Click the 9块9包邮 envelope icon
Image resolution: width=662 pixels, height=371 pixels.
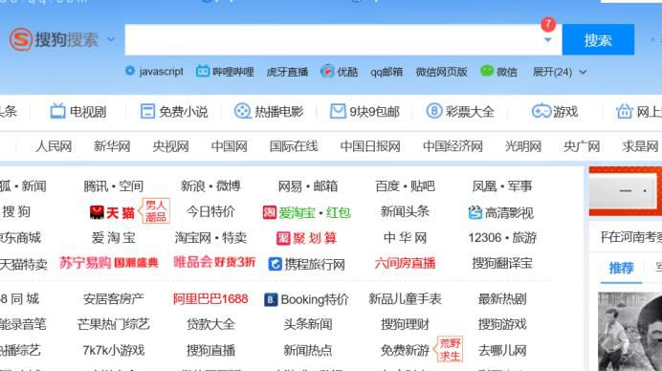pyautogui.click(x=338, y=112)
